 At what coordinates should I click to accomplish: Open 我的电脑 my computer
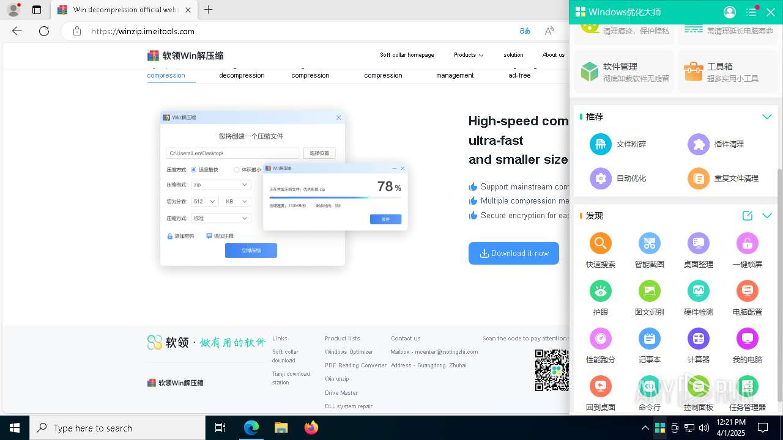[748, 346]
